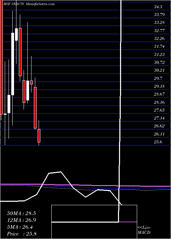
Task: Click the MunafaSutra.com watermark text
Action: point(40,4)
